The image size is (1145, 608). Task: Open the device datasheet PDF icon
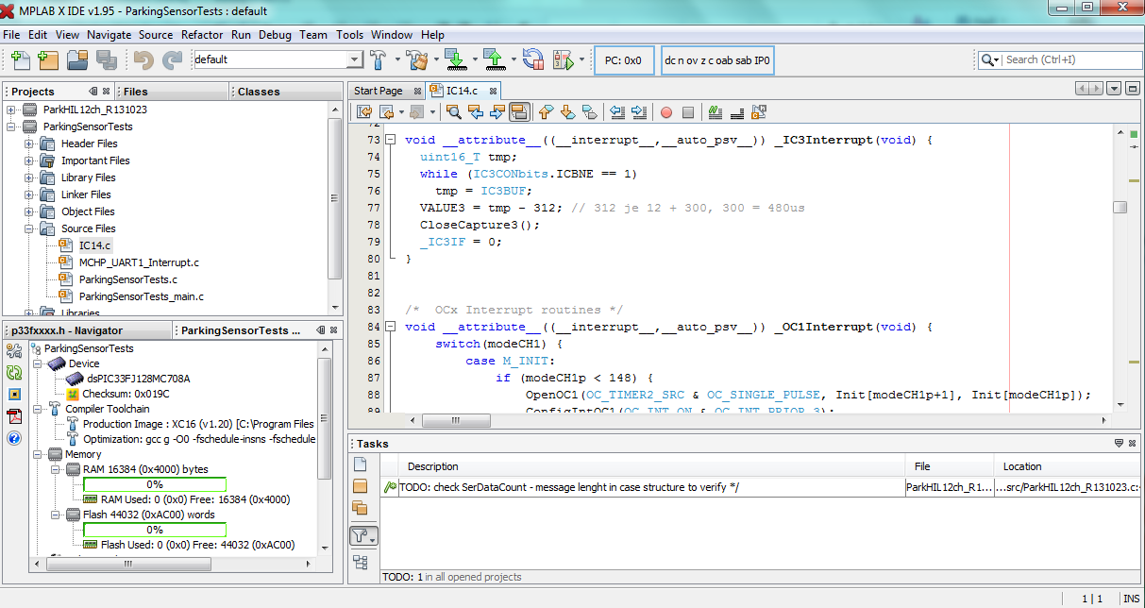click(x=14, y=416)
